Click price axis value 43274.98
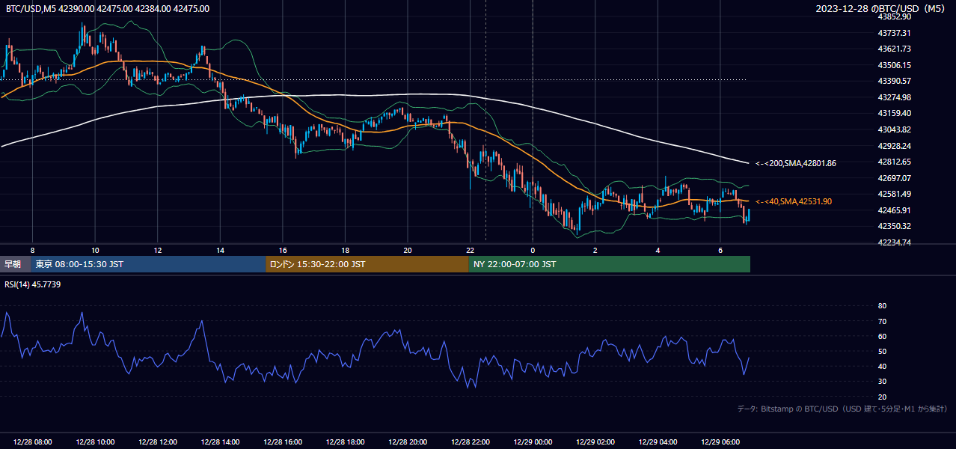The height and width of the screenshot is (449, 956). 894,97
